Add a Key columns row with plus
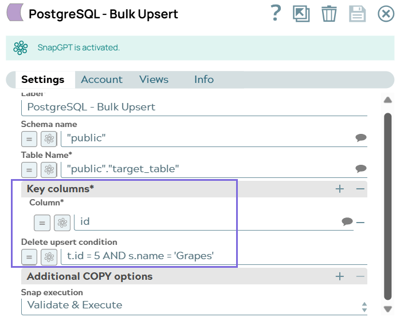Image resolution: width=400 pixels, height=333 pixels. click(x=340, y=189)
